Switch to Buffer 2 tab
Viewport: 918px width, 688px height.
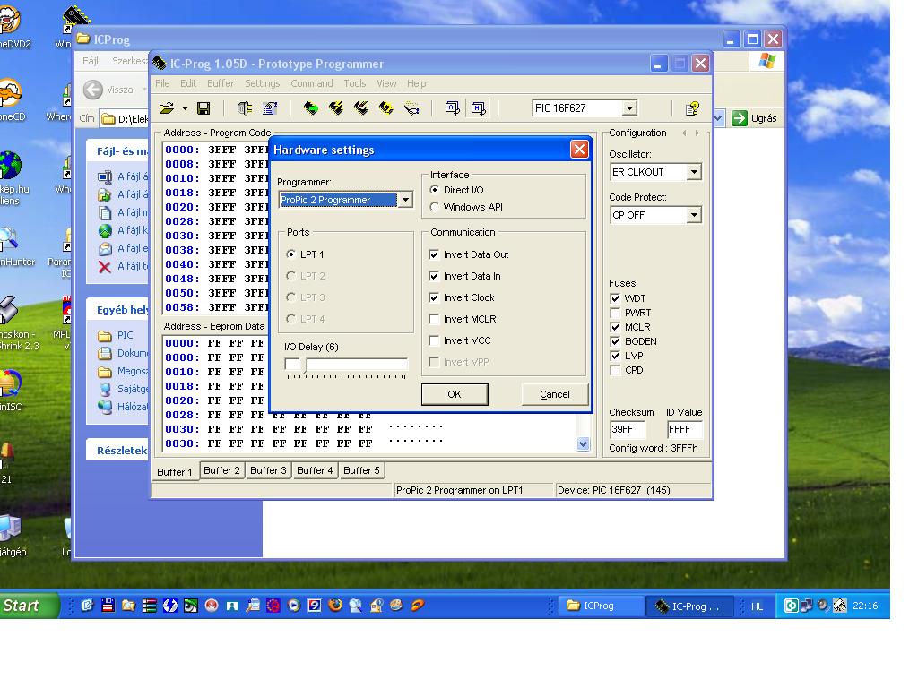pyautogui.click(x=221, y=470)
